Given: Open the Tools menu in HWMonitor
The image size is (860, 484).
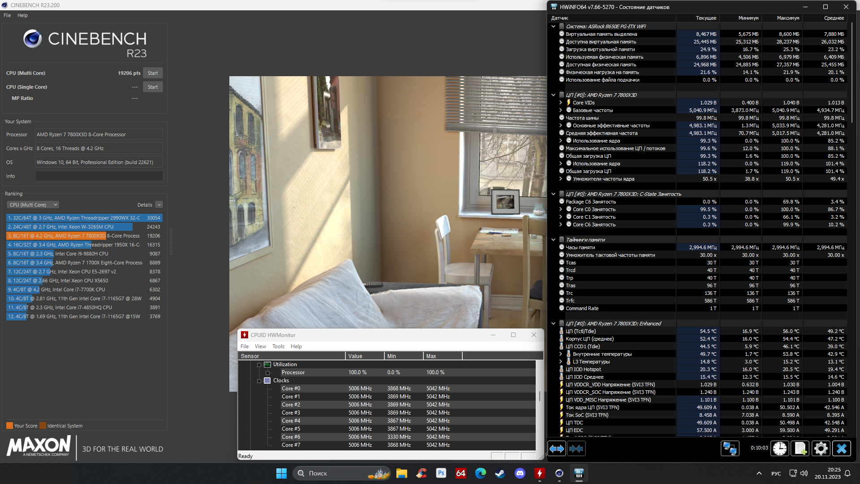Looking at the screenshot, I should pos(278,346).
